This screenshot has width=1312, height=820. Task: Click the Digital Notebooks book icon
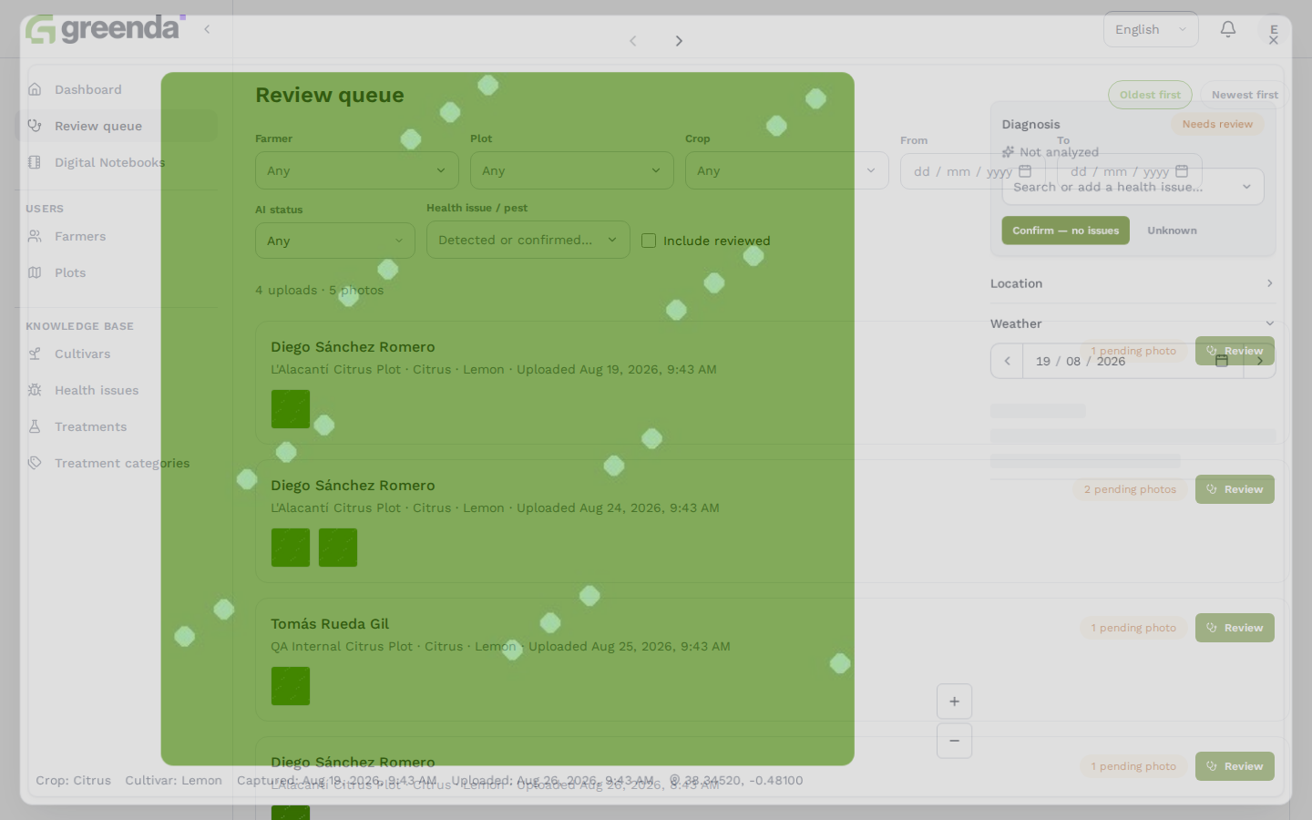pyautogui.click(x=35, y=162)
